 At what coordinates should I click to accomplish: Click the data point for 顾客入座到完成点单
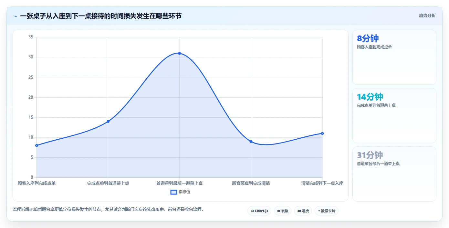[37, 145]
